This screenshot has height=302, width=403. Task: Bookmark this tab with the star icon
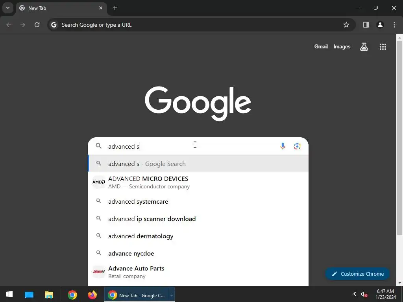346,25
